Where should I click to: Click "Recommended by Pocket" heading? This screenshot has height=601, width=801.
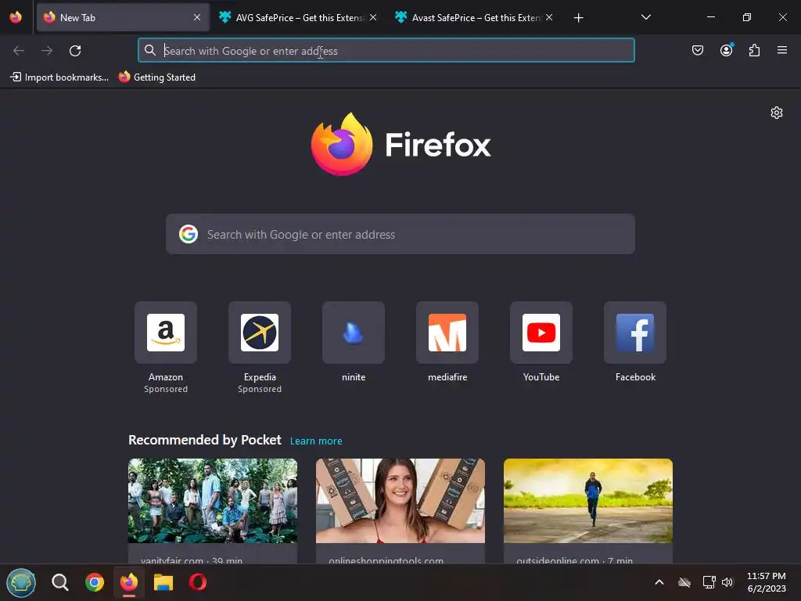pyautogui.click(x=205, y=440)
